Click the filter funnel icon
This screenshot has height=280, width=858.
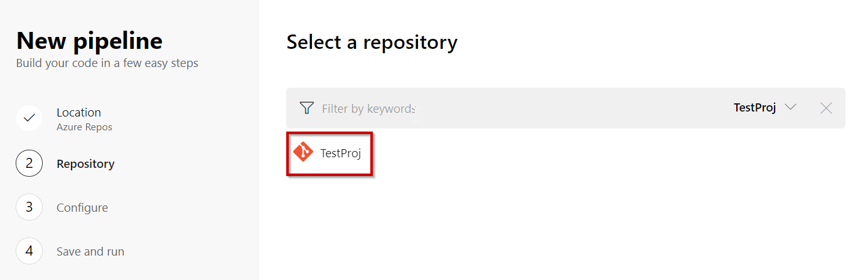point(306,108)
